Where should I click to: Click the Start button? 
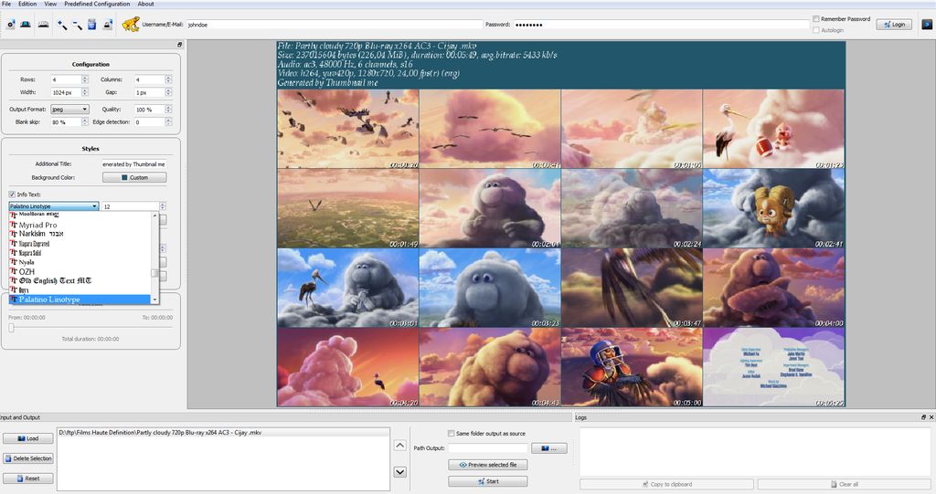click(x=488, y=481)
